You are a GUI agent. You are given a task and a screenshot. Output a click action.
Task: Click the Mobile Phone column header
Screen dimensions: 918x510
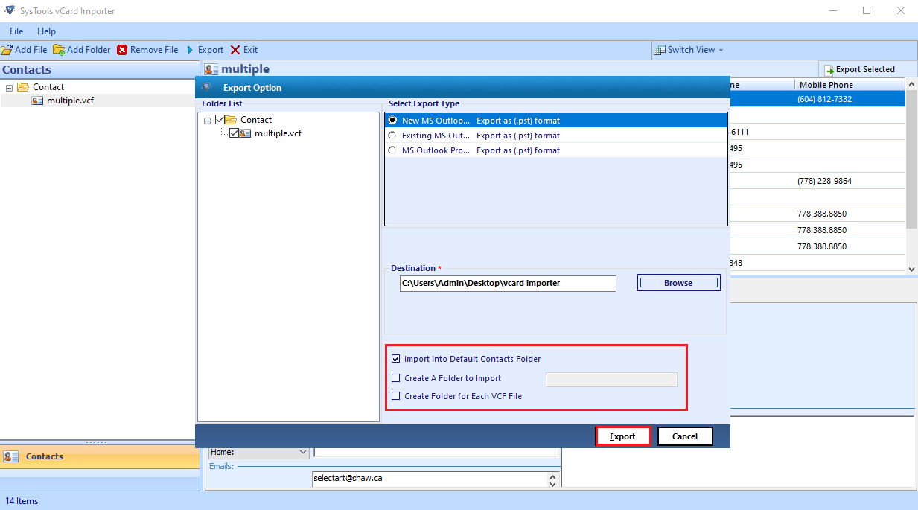[x=850, y=85]
